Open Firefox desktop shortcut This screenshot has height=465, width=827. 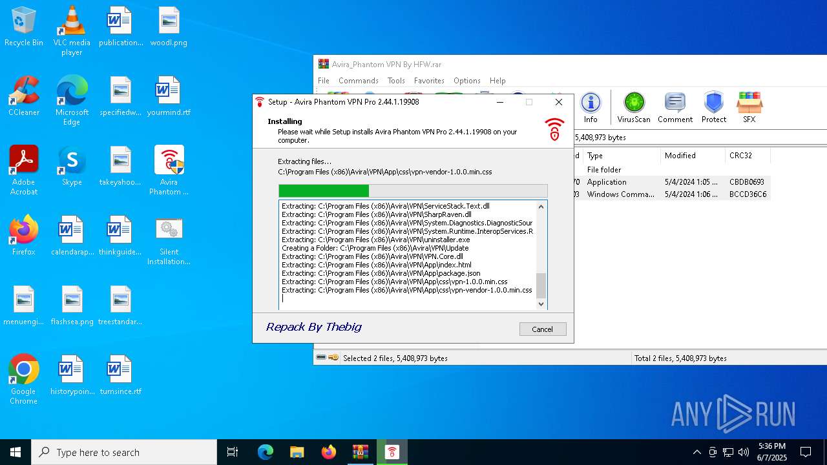click(24, 236)
